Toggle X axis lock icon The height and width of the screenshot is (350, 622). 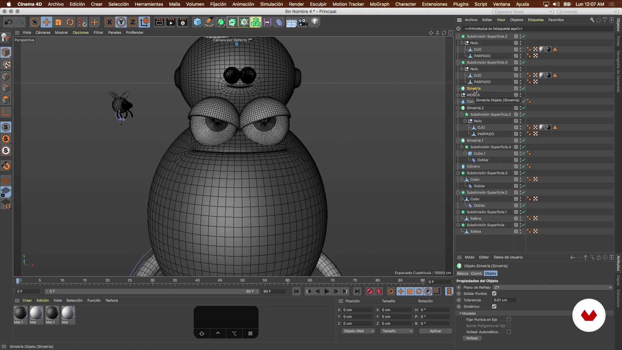(x=109, y=22)
